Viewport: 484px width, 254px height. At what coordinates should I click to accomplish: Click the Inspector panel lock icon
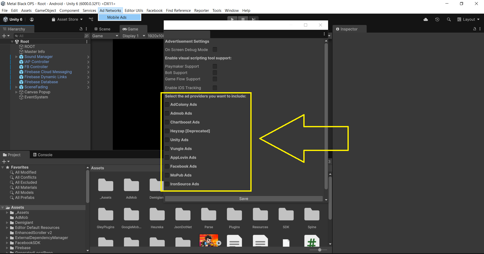[474, 29]
